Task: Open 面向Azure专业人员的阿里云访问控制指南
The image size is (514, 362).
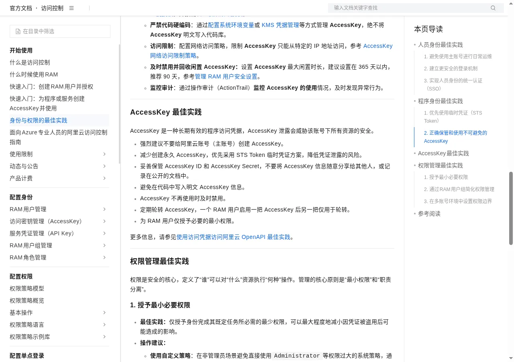Action: point(59,137)
